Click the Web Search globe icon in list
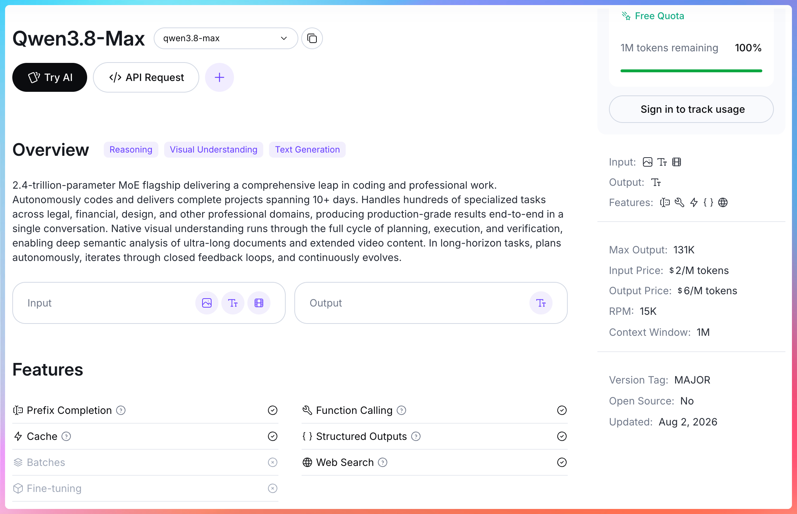 (307, 462)
